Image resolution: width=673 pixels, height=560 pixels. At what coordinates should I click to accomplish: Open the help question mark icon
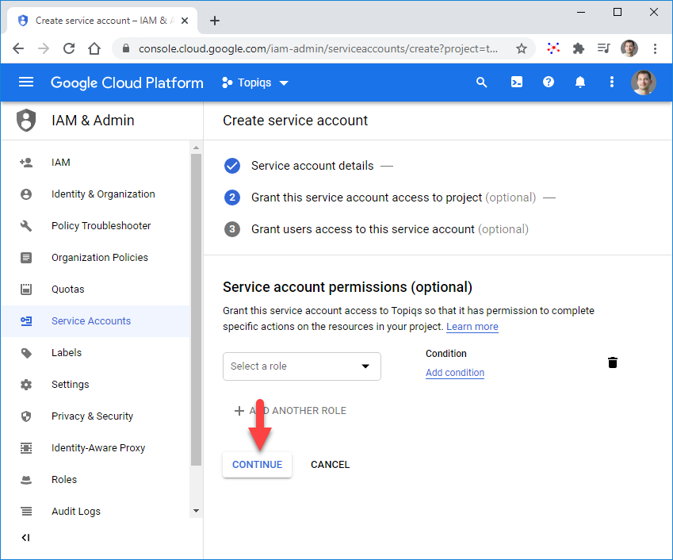click(549, 82)
